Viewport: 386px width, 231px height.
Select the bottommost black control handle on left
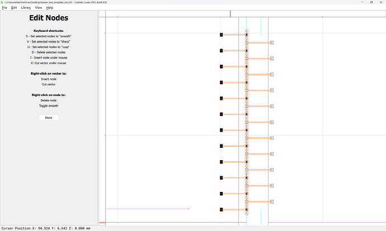click(222, 210)
